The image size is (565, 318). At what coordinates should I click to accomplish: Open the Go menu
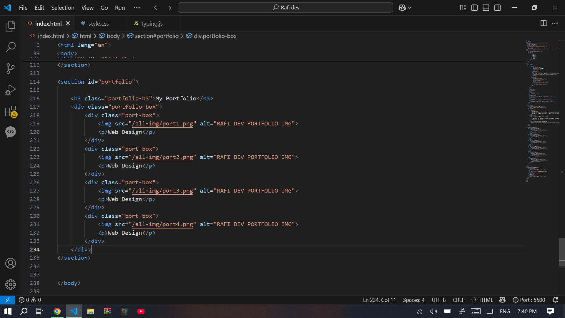pyautogui.click(x=104, y=8)
